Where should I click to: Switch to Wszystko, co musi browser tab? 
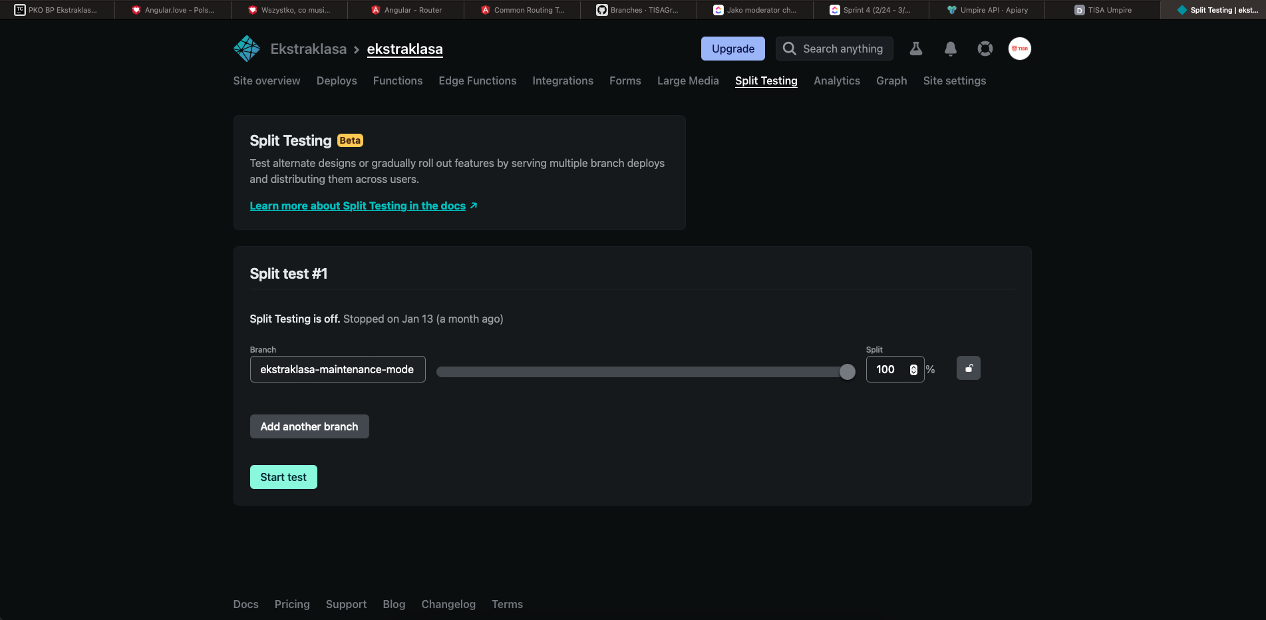[x=289, y=10]
